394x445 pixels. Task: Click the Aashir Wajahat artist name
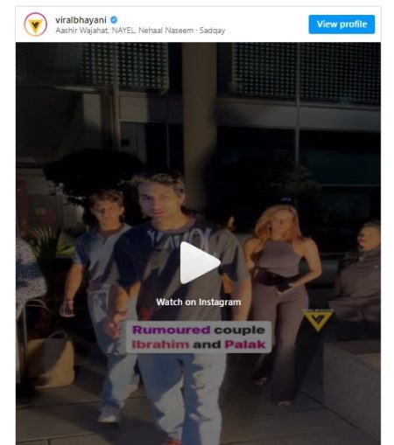point(81,31)
